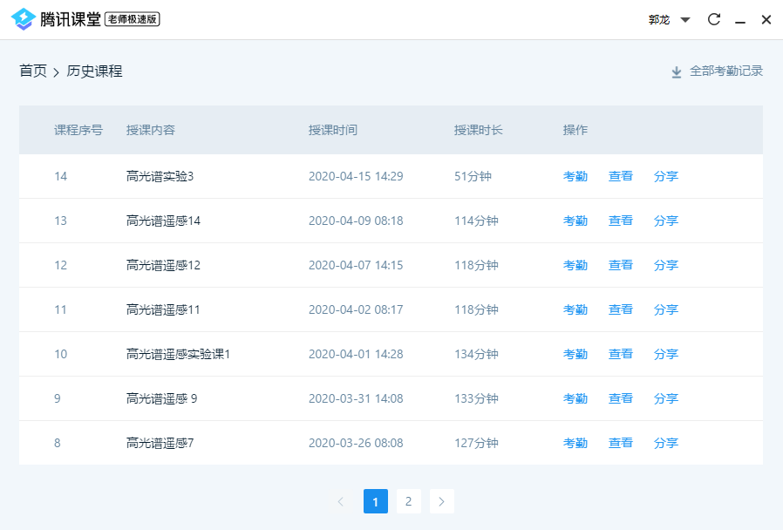Click the previous page left arrow
The width and height of the screenshot is (783, 530).
(x=341, y=501)
